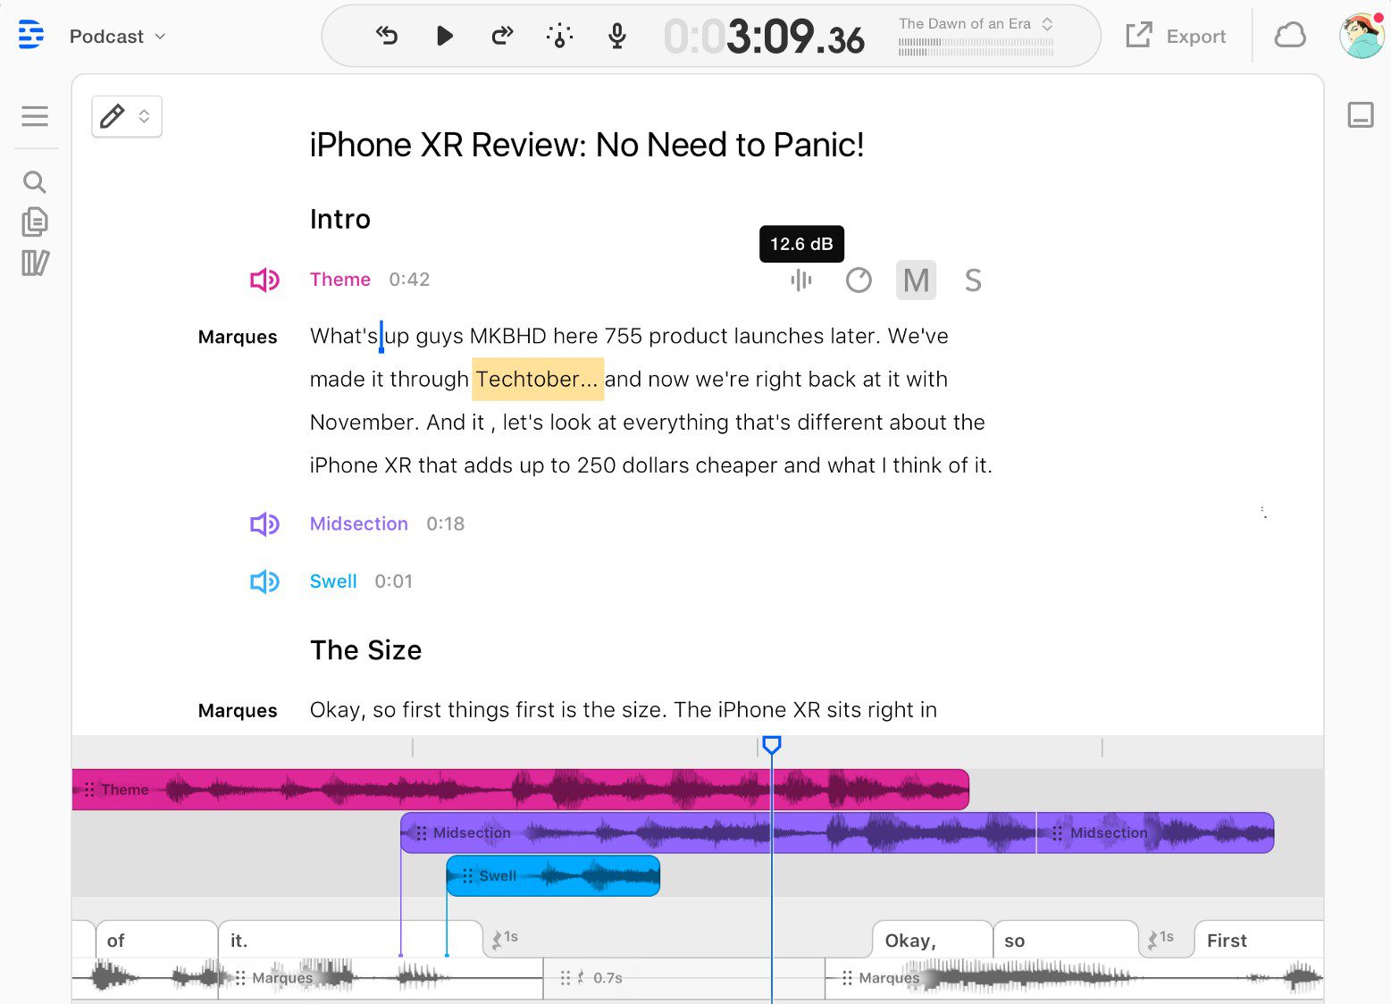Start recording with the microphone icon
Viewport: 1391px width, 1004px height.
[616, 36]
